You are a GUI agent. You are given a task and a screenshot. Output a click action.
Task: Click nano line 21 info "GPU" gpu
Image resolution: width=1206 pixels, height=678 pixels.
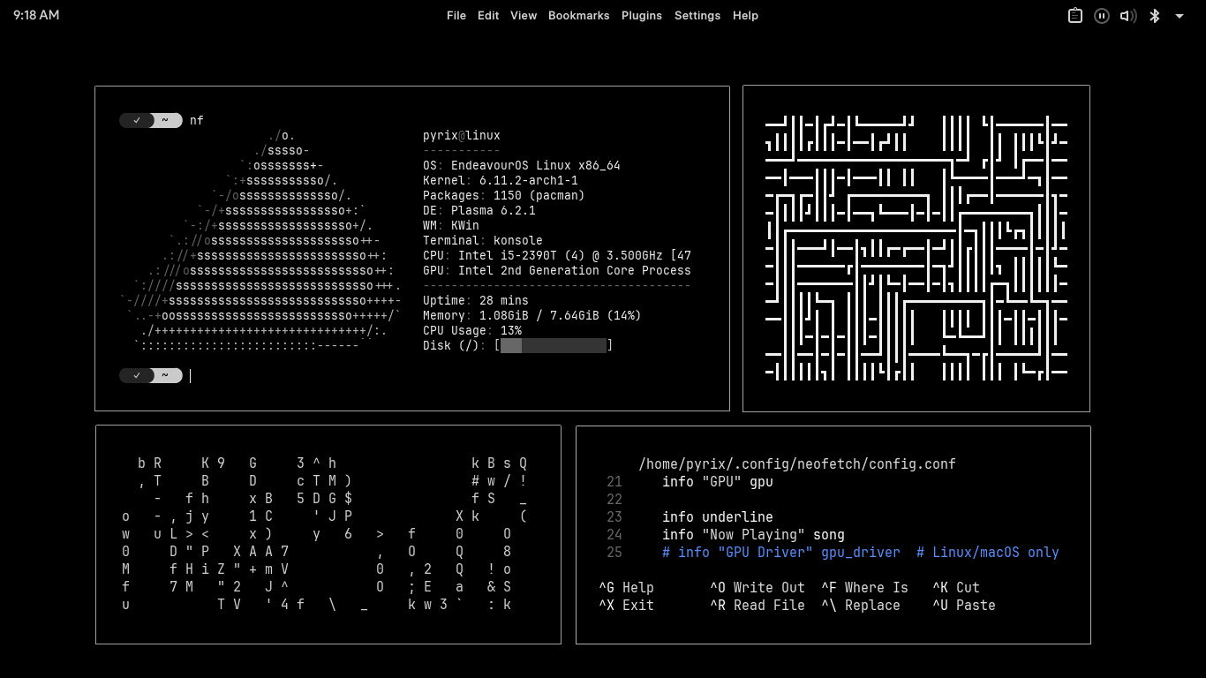coord(718,482)
